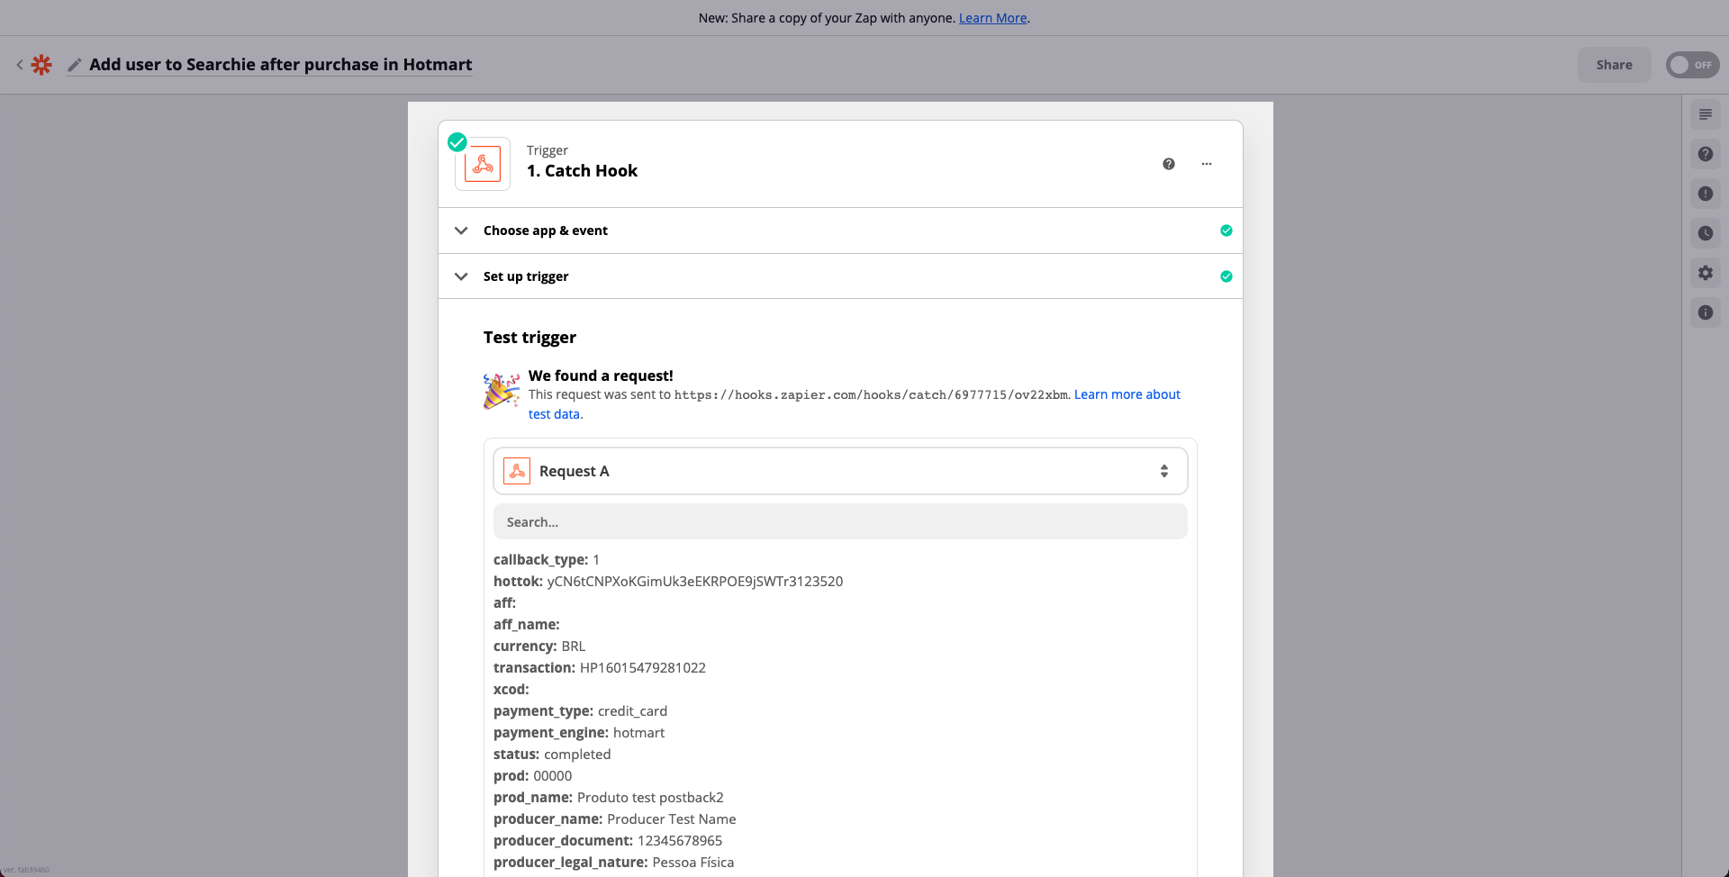Click the up/down arrows on Request A selector
Viewport: 1729px width, 877px height.
1163,471
